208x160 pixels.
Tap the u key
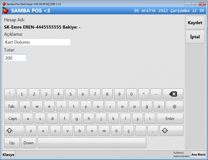pyautogui.click(x=98, y=106)
